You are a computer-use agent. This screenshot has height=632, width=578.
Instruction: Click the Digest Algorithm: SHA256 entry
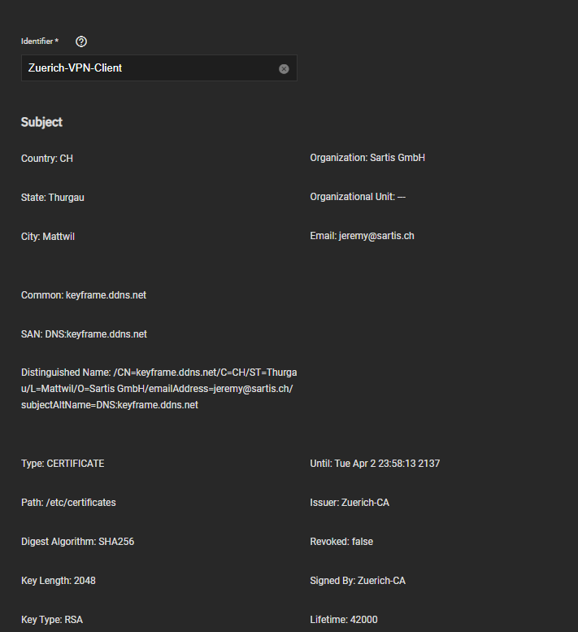click(x=77, y=542)
